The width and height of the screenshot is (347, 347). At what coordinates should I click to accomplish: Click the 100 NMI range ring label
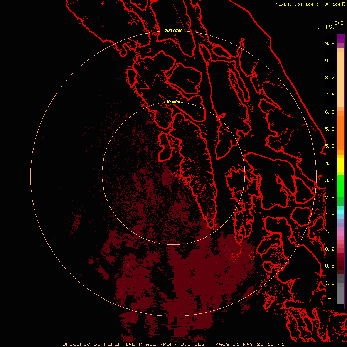coord(173,30)
